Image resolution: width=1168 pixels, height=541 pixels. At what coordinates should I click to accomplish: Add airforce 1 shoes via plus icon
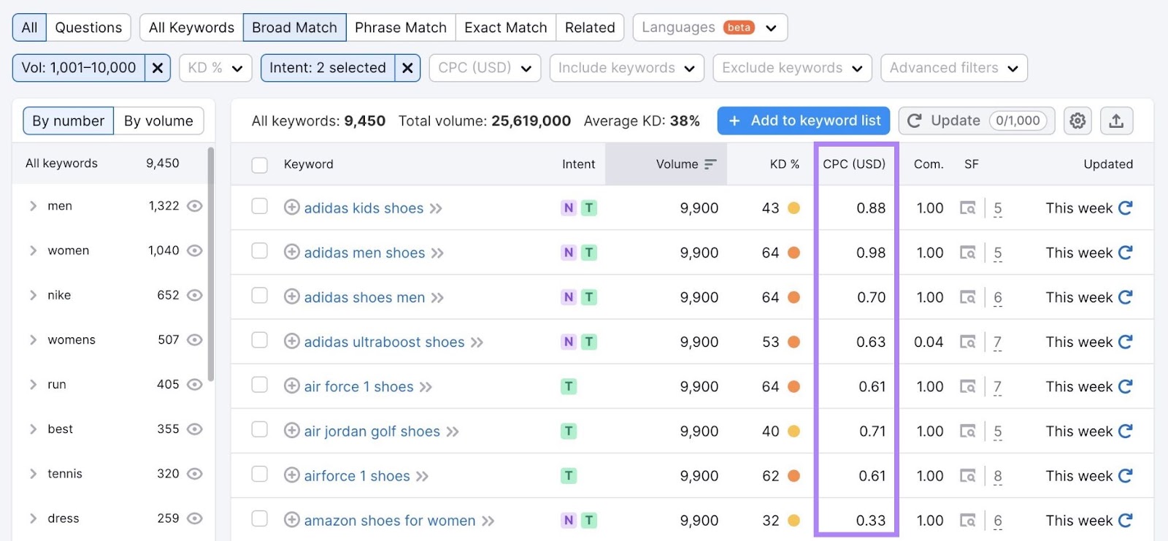point(291,475)
